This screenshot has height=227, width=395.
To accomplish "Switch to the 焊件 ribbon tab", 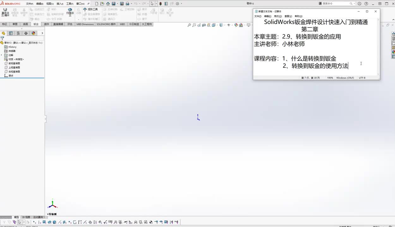I will pos(46,24).
